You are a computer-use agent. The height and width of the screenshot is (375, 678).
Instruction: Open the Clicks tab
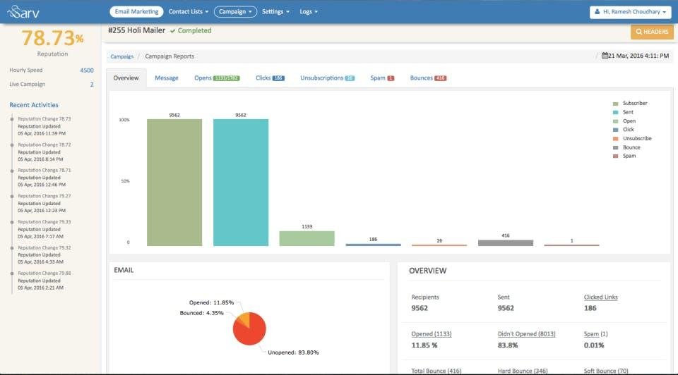click(263, 78)
